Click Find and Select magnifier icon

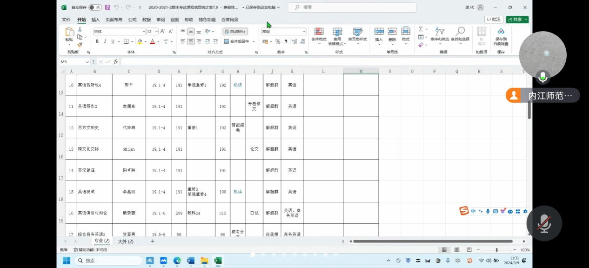click(x=460, y=32)
